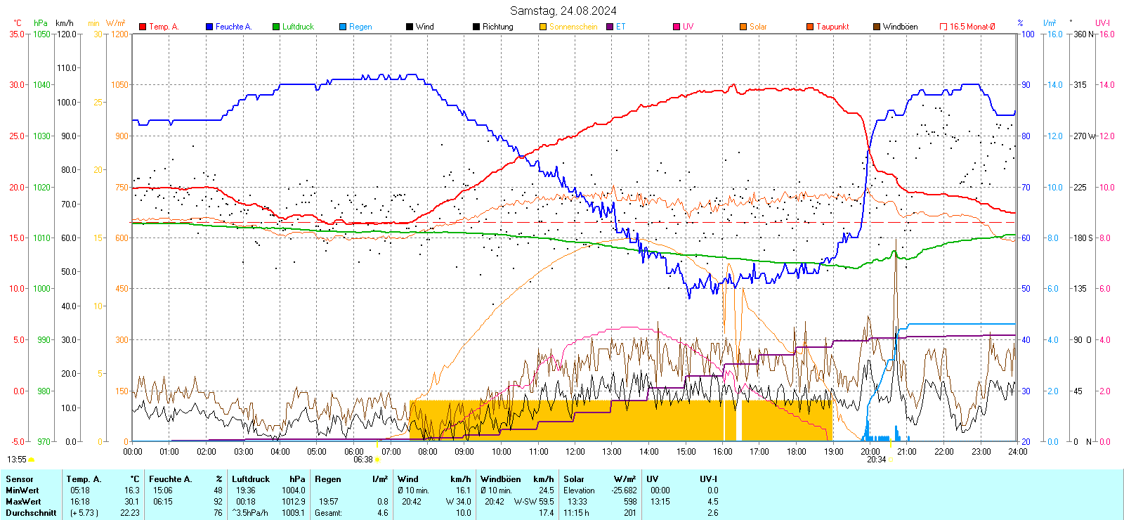Click the date title Samstag, 24.08.2024
1124x520 pixels.
point(563,11)
